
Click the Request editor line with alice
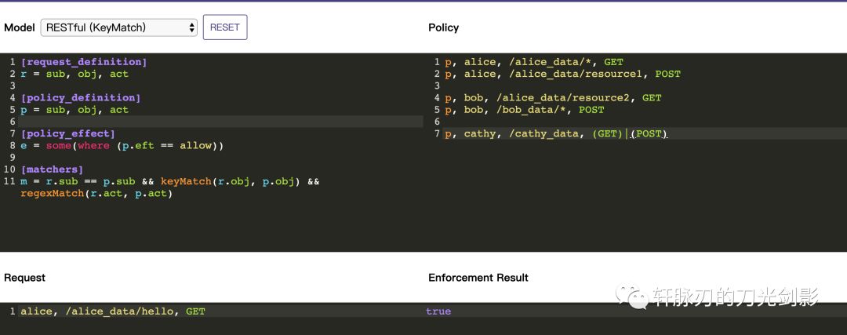coord(113,311)
